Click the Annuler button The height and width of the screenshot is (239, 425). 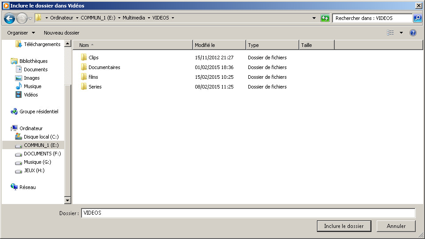pyautogui.click(x=396, y=226)
